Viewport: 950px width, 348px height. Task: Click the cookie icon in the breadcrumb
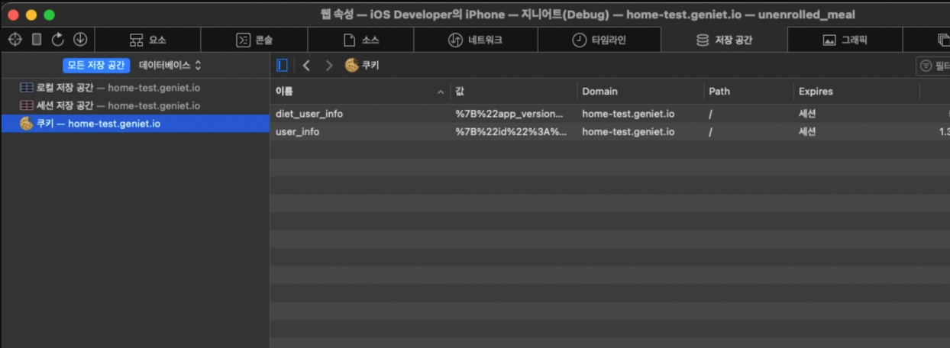click(351, 66)
